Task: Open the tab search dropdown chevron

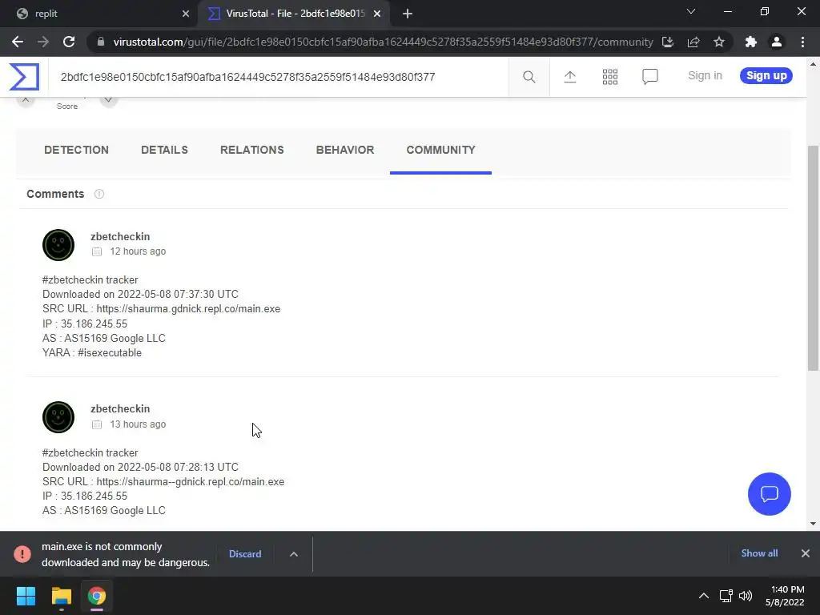Action: point(691,11)
